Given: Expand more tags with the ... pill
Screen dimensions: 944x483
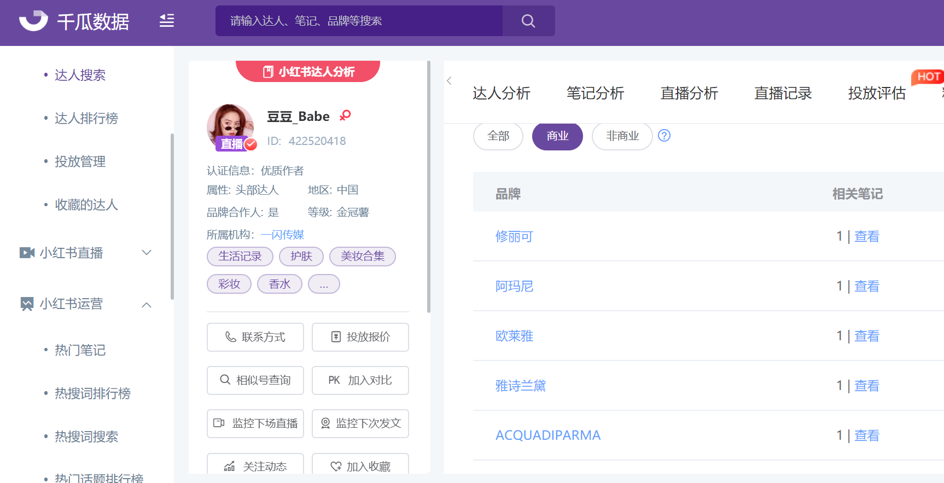Looking at the screenshot, I should pyautogui.click(x=324, y=284).
